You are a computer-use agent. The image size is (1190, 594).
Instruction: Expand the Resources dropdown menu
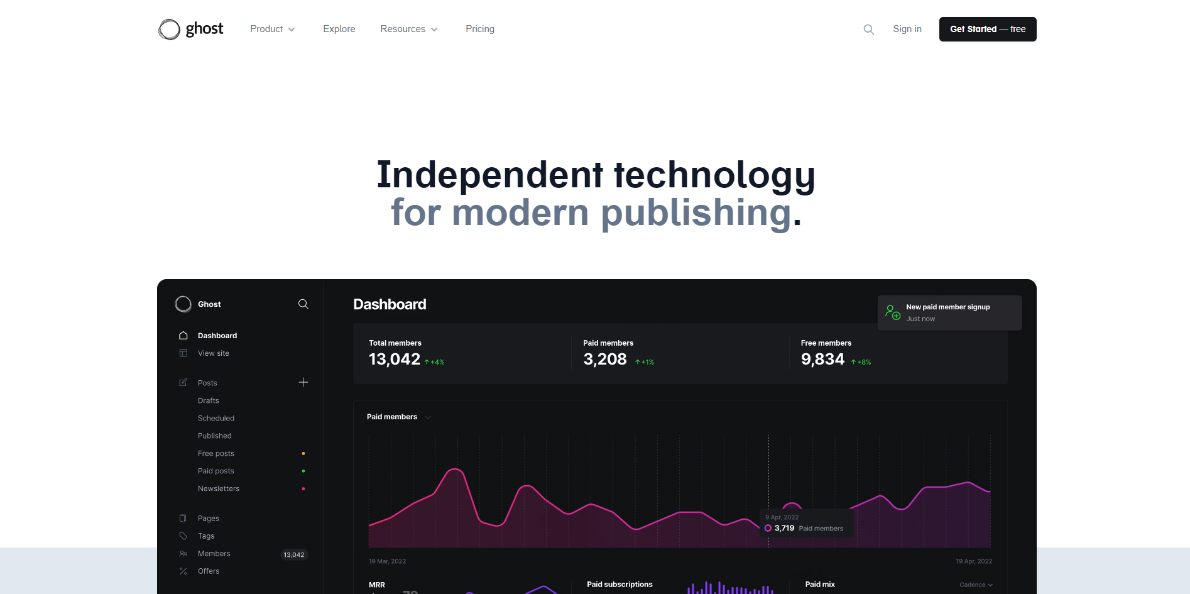click(x=408, y=29)
